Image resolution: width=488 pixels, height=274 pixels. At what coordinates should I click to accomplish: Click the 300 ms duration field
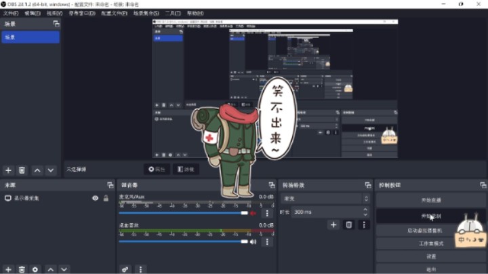327,212
